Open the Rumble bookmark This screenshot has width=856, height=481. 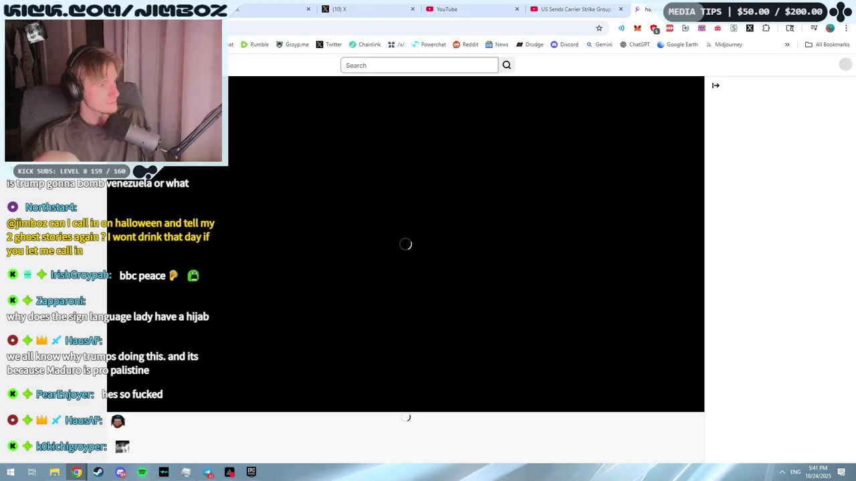255,45
